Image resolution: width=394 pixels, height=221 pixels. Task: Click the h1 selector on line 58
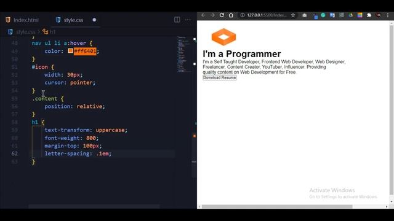tap(35, 122)
